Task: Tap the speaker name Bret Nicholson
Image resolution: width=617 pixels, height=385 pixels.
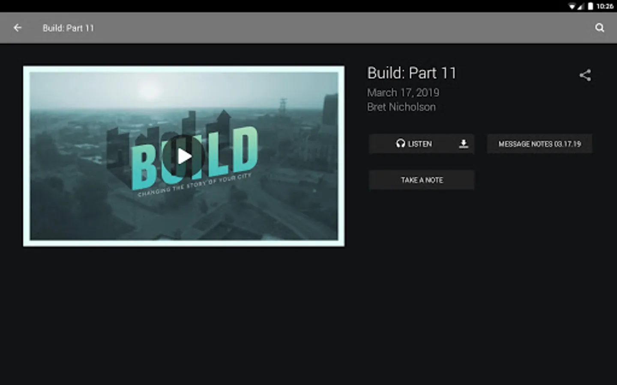Action: 401,107
